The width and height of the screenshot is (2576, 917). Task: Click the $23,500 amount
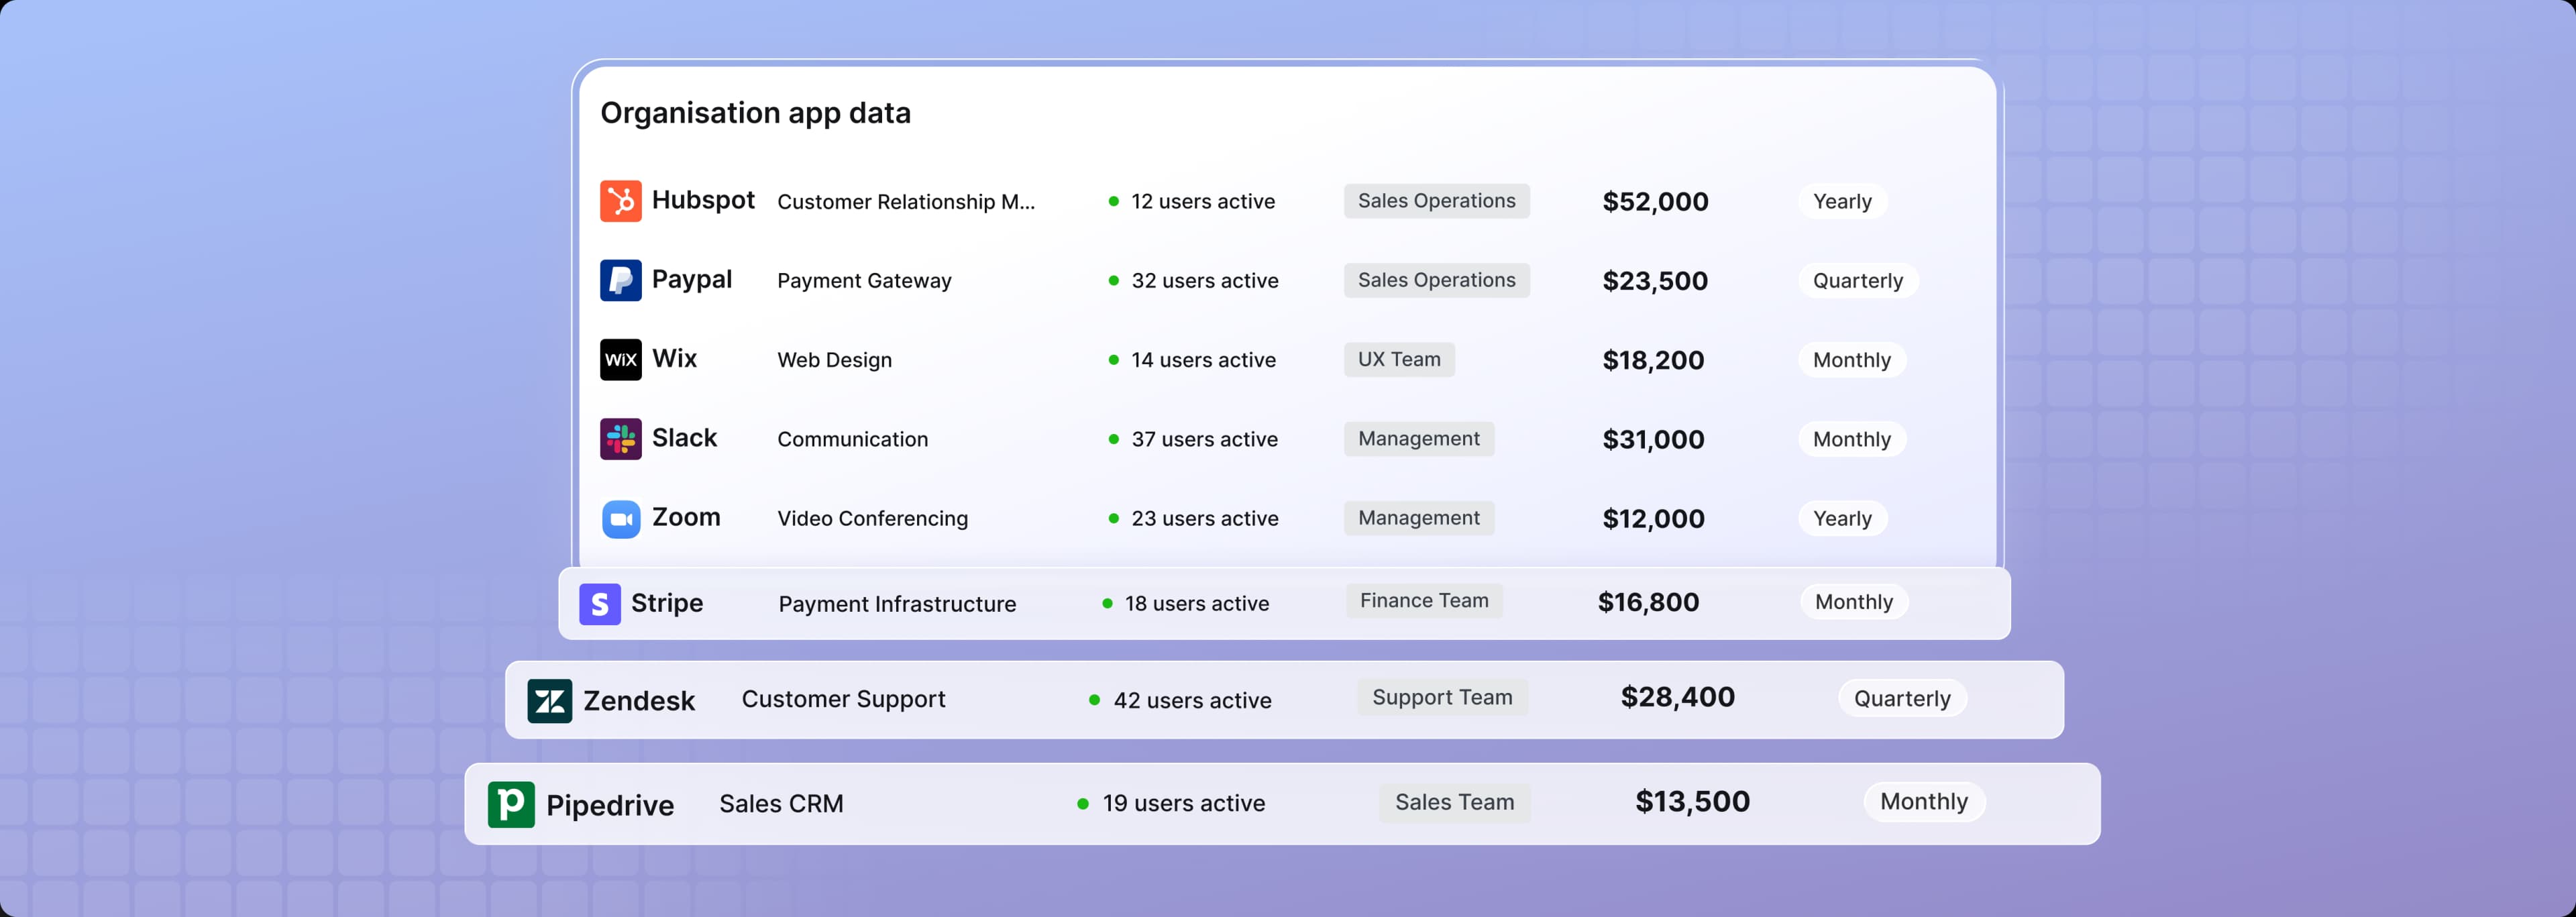tap(1655, 280)
